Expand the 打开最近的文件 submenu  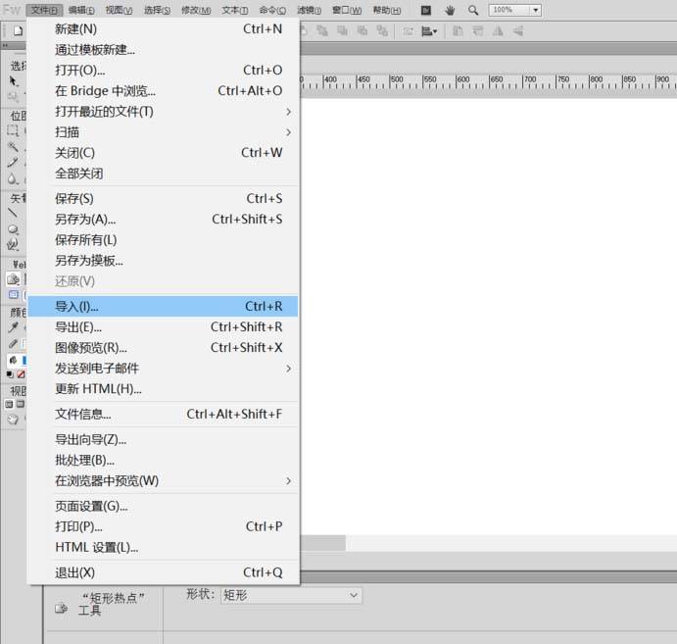pos(288,112)
